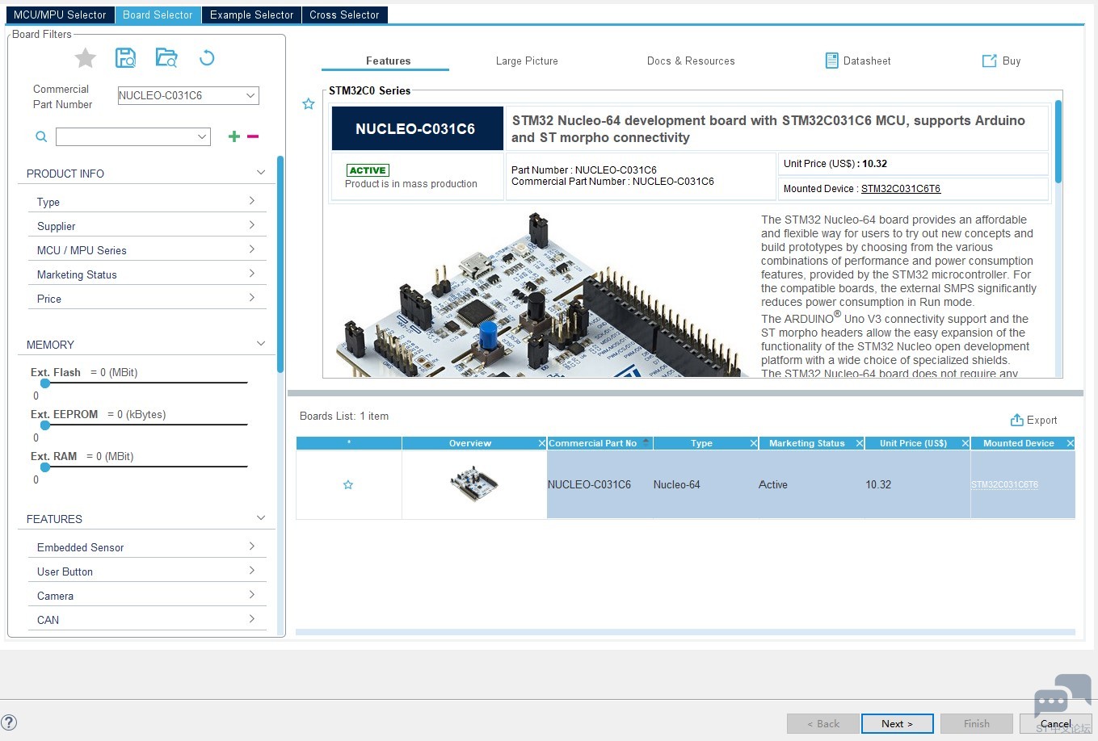Open the search field dropdown arrow
The image size is (1098, 741).
202,137
